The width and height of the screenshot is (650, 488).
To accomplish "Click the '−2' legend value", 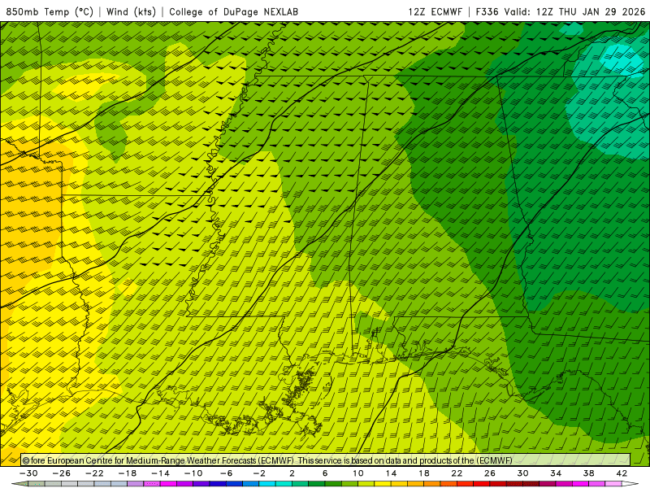I will pos(259,473).
